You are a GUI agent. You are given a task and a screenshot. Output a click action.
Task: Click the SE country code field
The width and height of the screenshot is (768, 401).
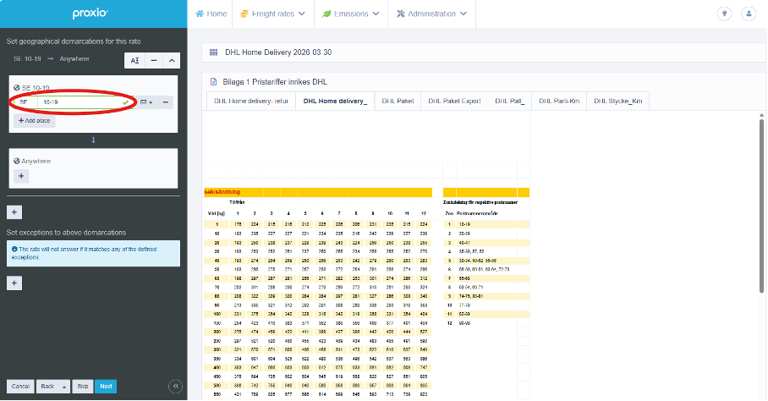(x=25, y=102)
